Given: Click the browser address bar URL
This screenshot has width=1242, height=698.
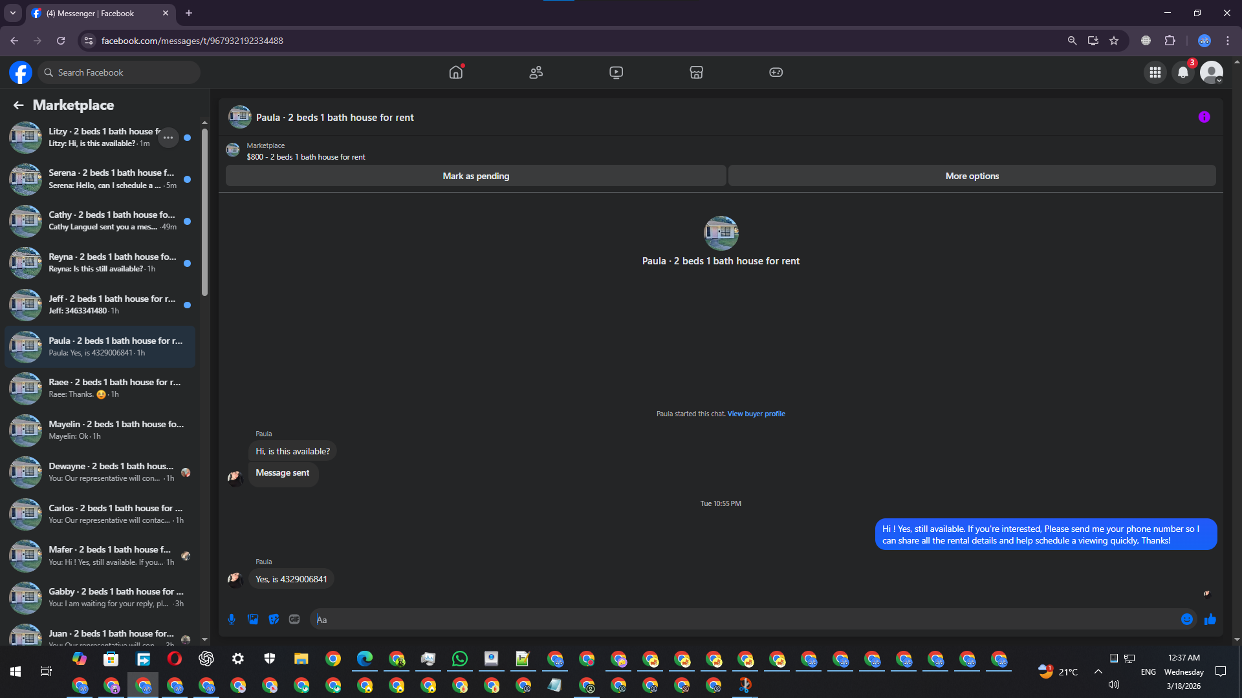Looking at the screenshot, I should (x=192, y=41).
